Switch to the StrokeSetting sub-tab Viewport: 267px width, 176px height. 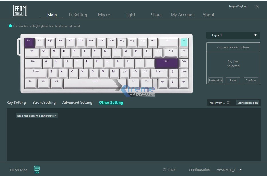(x=44, y=103)
